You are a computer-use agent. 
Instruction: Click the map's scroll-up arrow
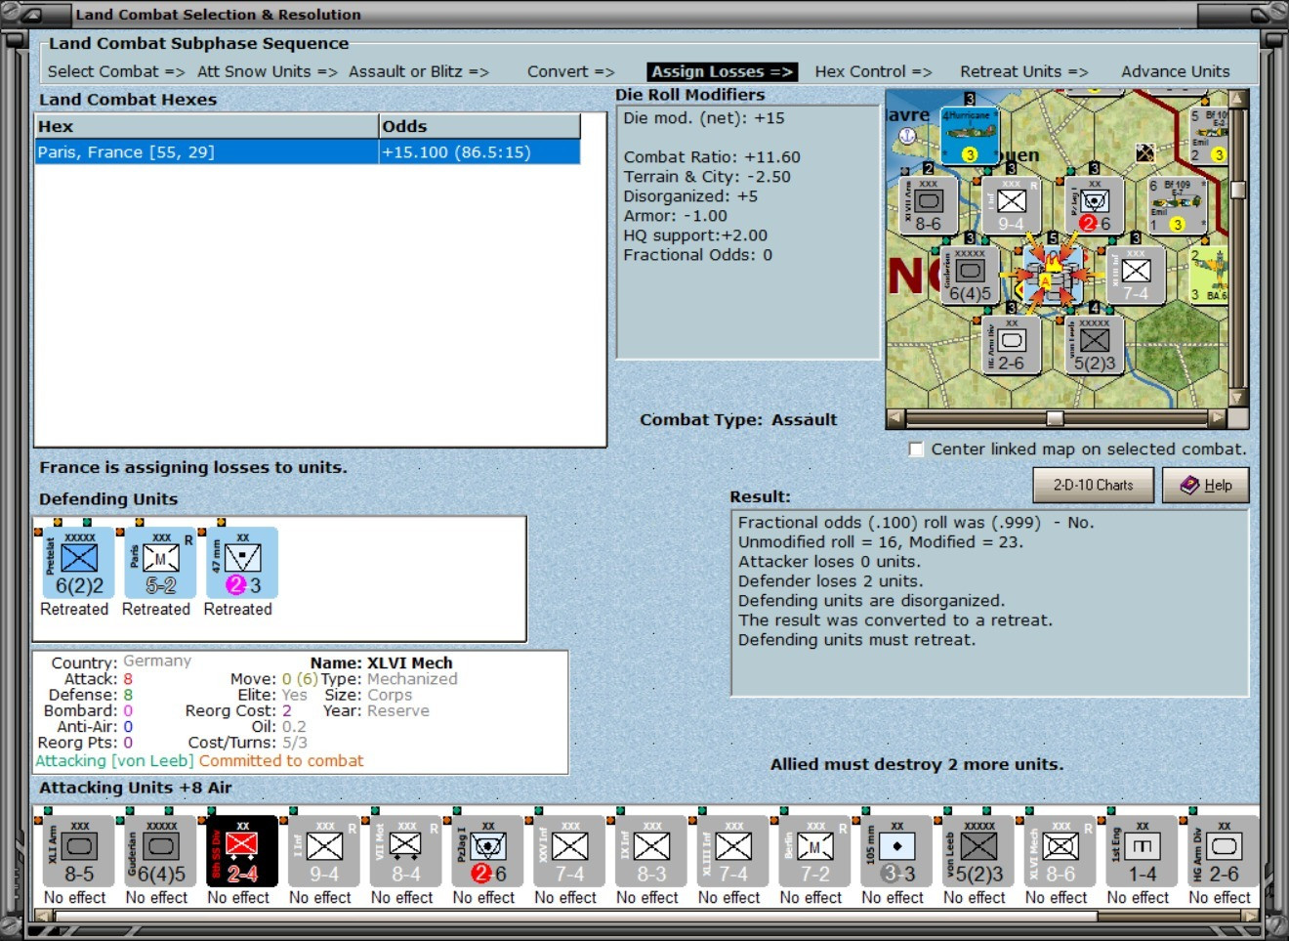tap(1238, 99)
